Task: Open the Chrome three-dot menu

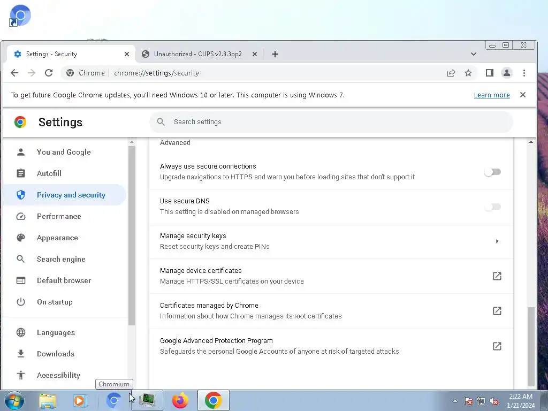Action: coord(524,73)
